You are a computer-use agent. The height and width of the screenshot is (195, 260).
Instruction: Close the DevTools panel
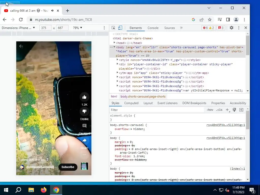(x=246, y=28)
